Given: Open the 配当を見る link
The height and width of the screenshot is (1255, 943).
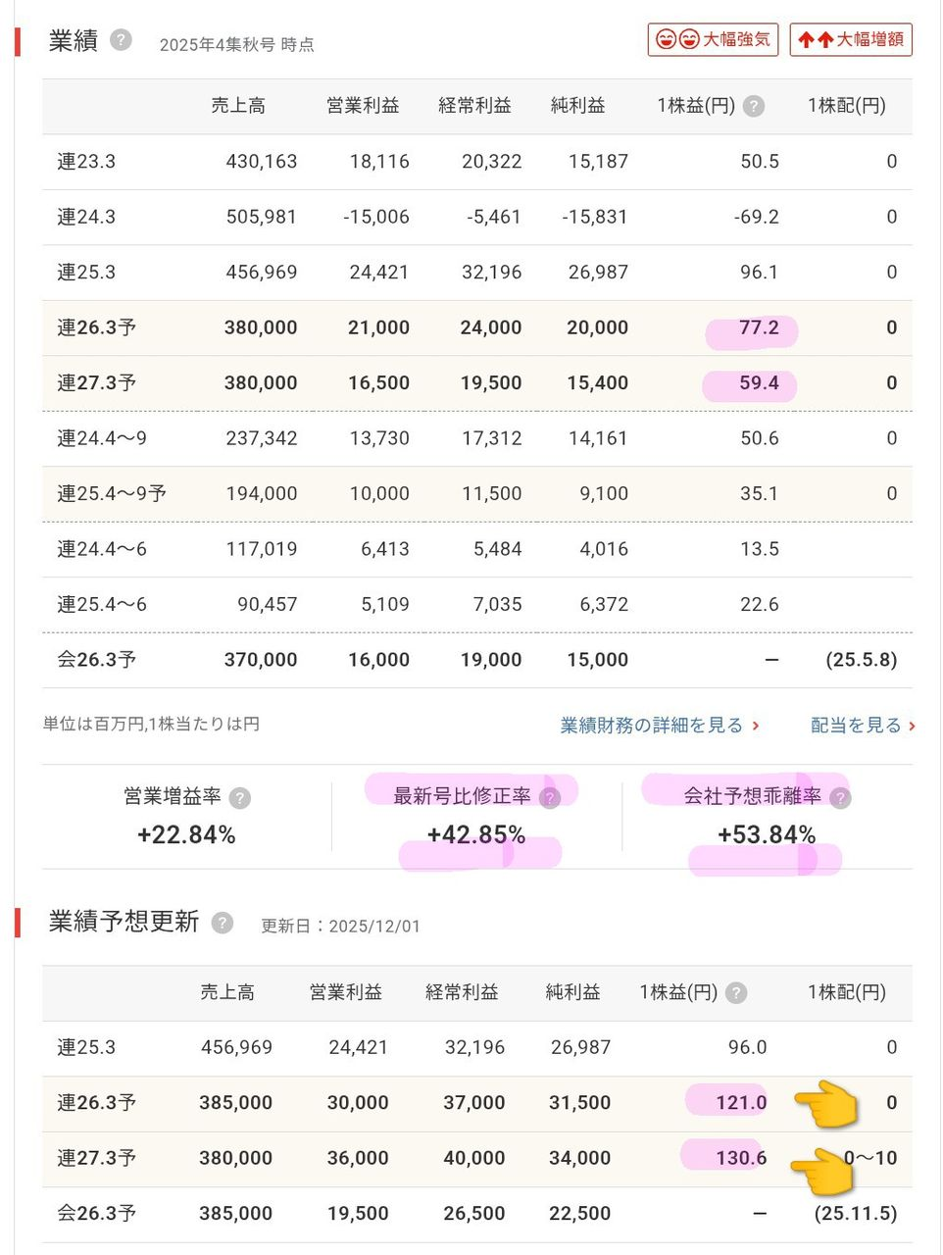Looking at the screenshot, I should point(855,726).
